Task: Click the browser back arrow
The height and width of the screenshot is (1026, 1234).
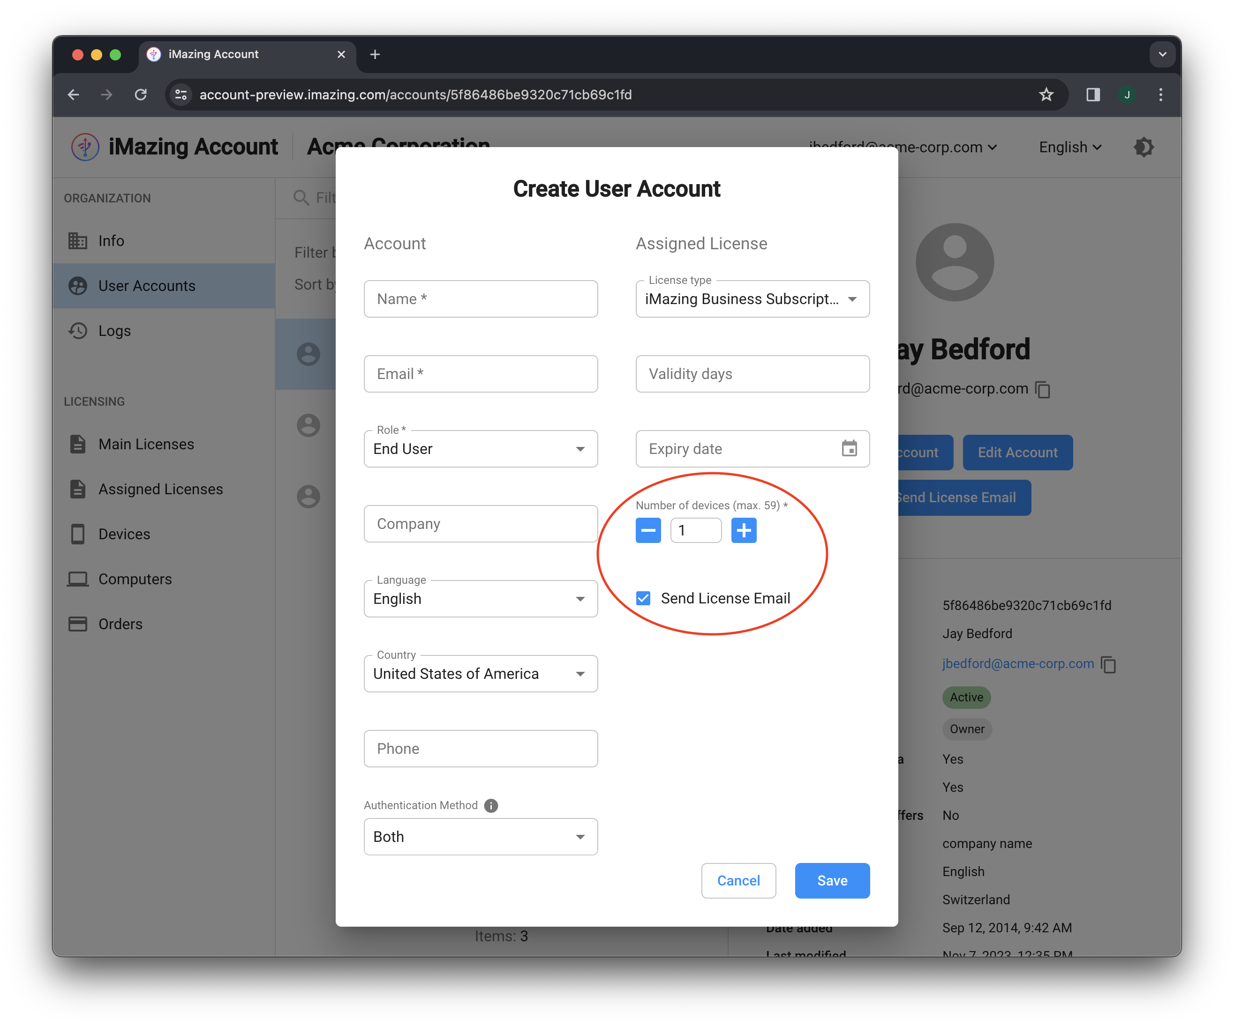Action: click(74, 95)
